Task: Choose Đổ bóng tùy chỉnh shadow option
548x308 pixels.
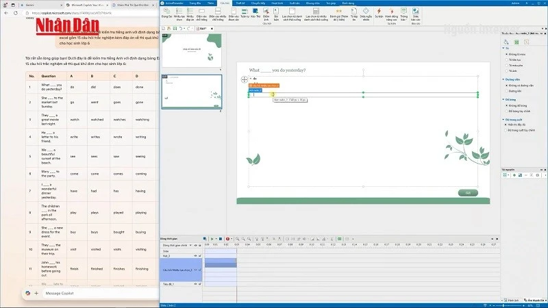Action: click(x=506, y=110)
